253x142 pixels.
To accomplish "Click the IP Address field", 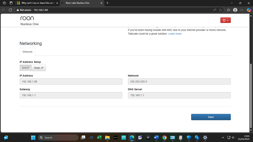I will [71, 82].
